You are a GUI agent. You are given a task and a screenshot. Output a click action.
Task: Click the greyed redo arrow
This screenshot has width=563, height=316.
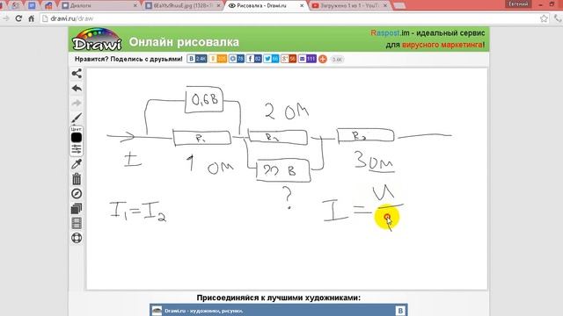pos(77,104)
